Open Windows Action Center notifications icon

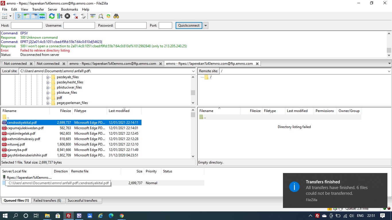pos(383,216)
